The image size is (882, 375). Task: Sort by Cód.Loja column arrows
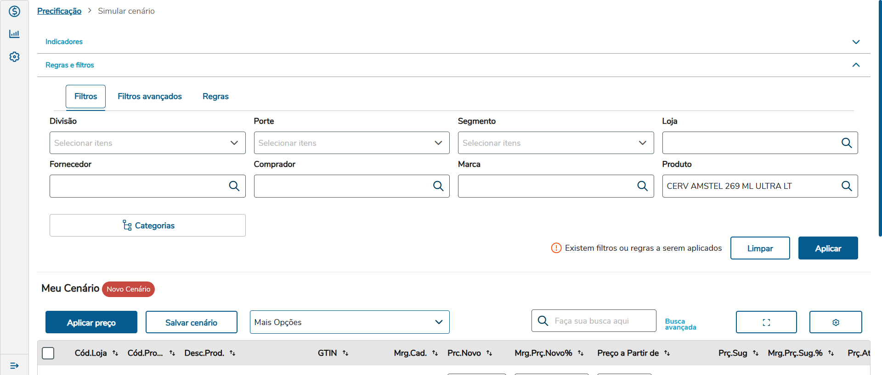click(115, 353)
